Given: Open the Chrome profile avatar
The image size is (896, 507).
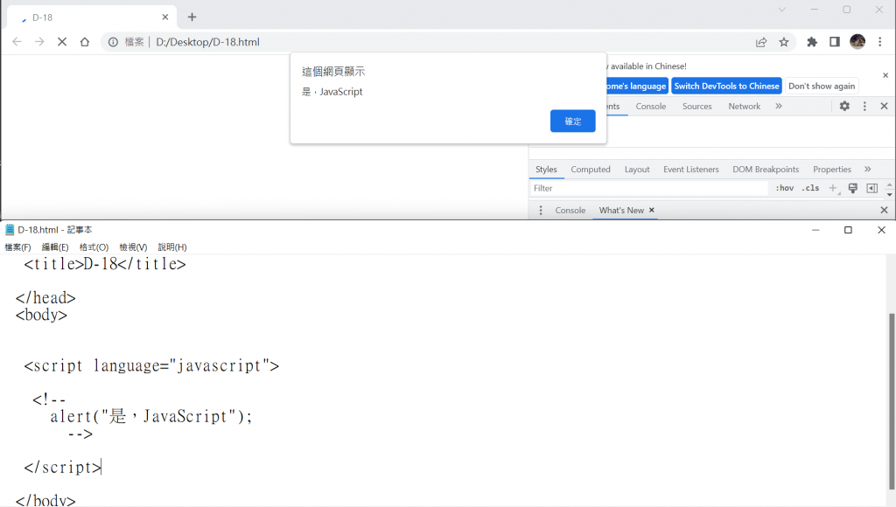Looking at the screenshot, I should click(857, 42).
